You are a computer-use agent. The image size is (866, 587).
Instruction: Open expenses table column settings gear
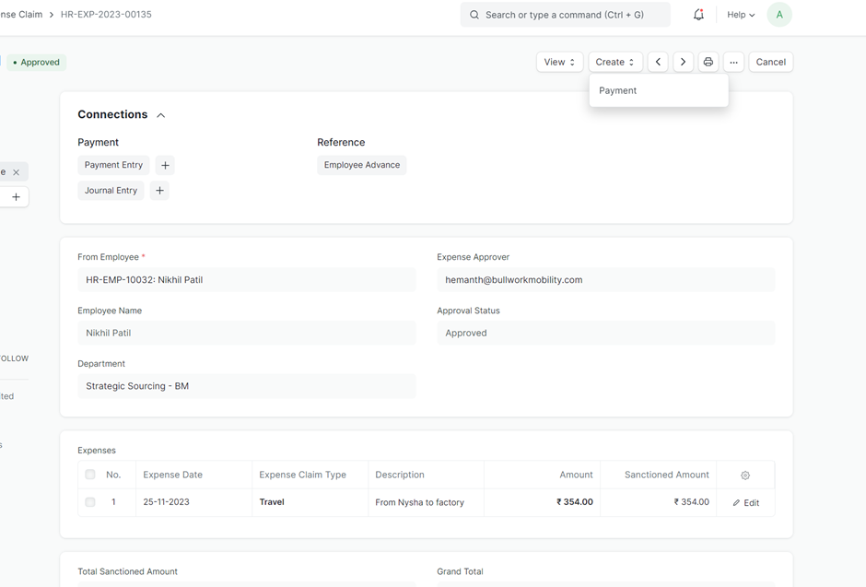tap(745, 475)
